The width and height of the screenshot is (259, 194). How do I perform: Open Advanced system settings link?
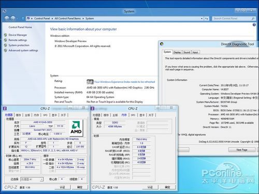[x=23, y=51]
